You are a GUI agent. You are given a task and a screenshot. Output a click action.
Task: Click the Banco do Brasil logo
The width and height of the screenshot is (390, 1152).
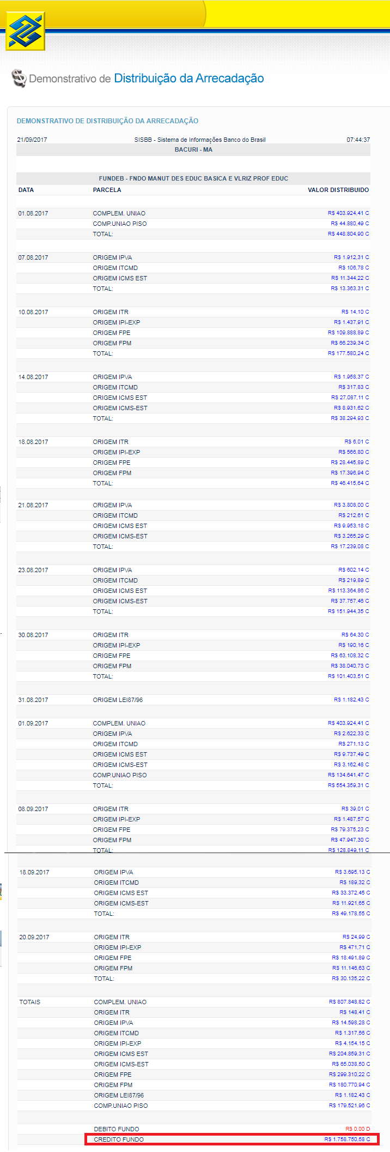coord(25,32)
